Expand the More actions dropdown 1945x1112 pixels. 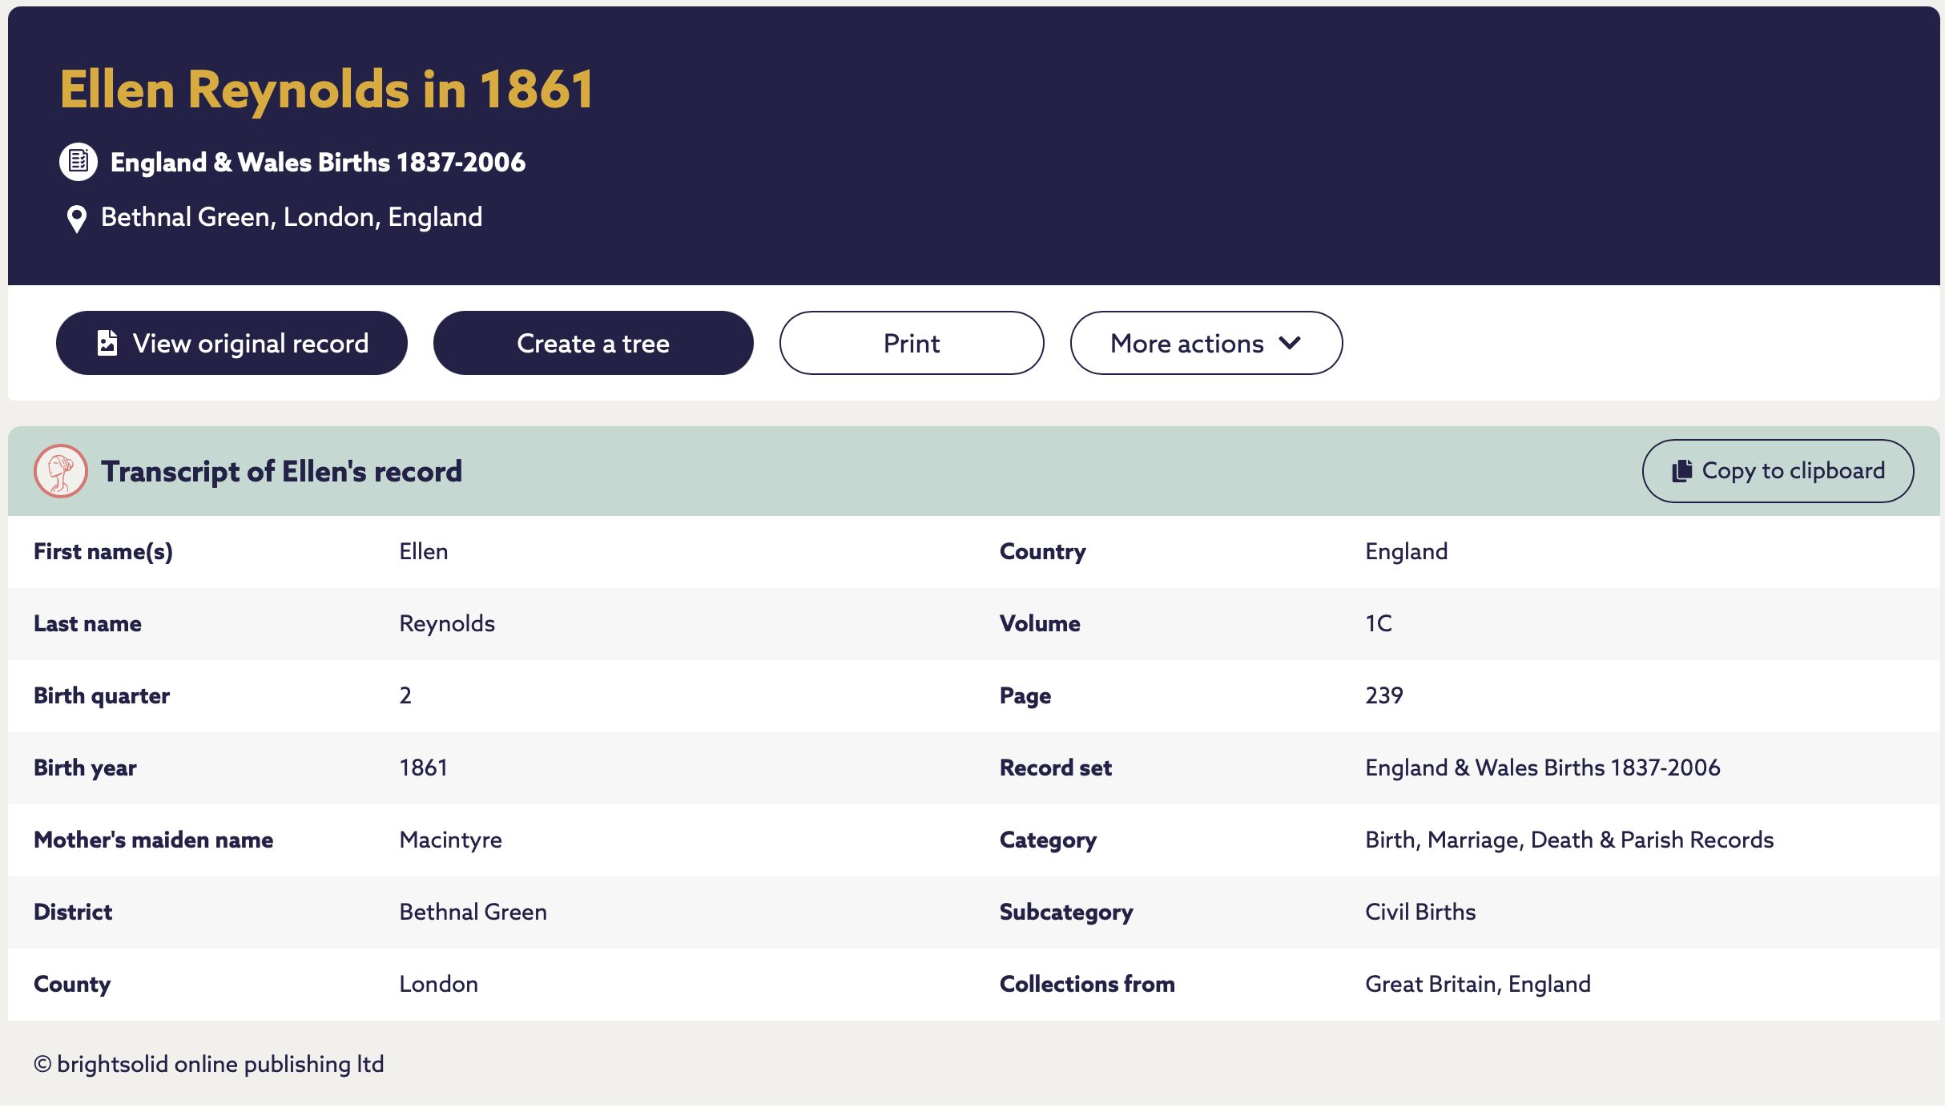pos(1206,343)
